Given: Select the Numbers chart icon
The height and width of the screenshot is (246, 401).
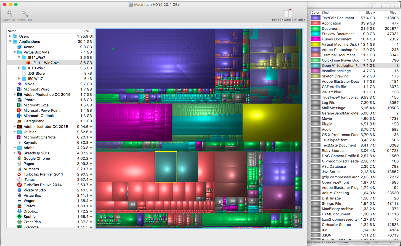Looking at the screenshot, I should (x=19, y=169).
